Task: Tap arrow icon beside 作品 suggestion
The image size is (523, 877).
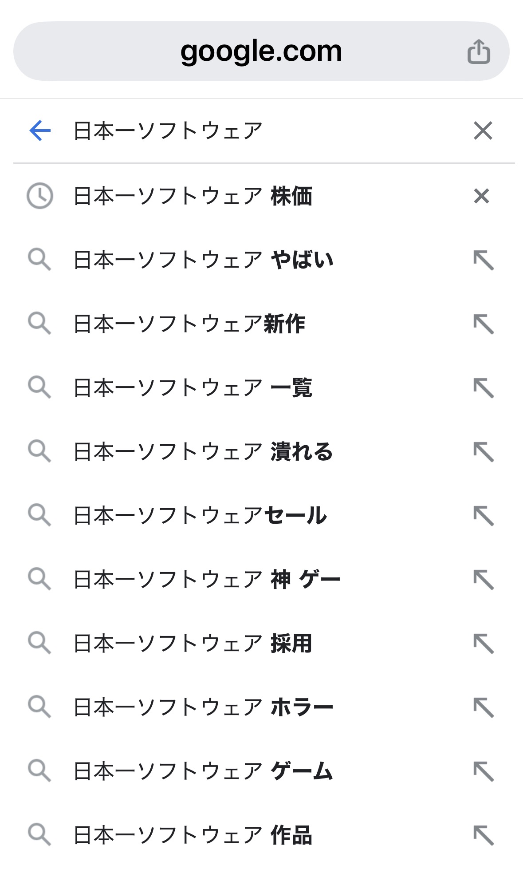Action: click(x=483, y=835)
